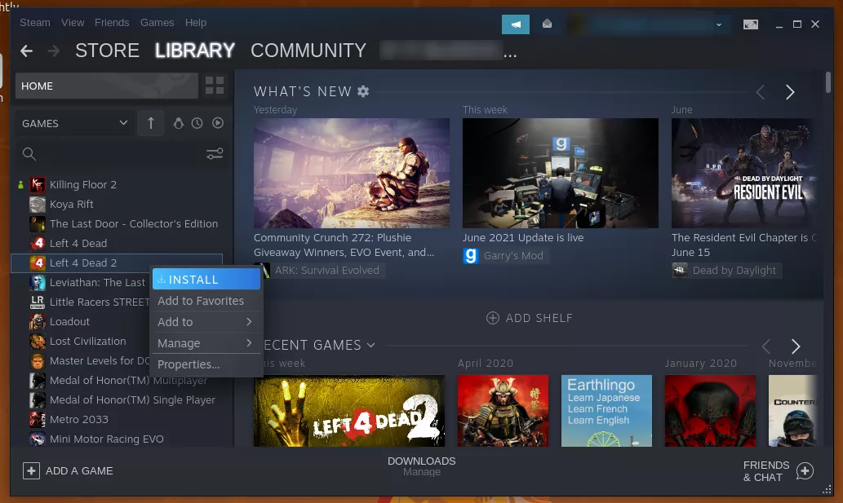
Task: Advance Recent Games shelf to the right
Action: click(x=796, y=346)
